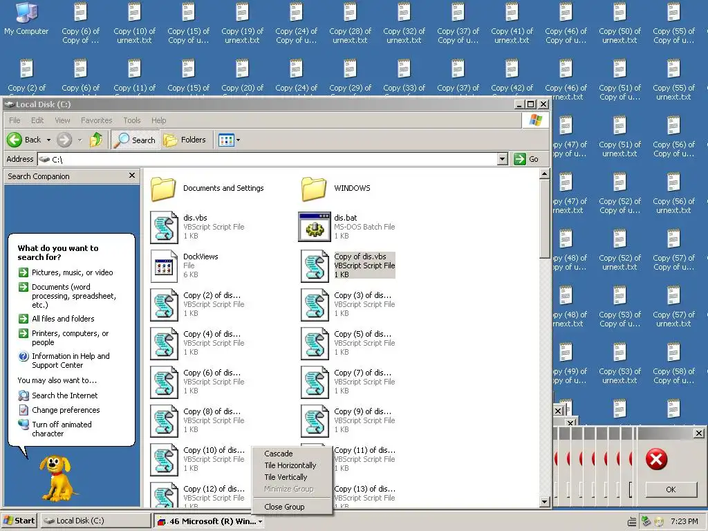Go up one folder level
Viewport: 708px width, 531px height.
pyautogui.click(x=95, y=140)
